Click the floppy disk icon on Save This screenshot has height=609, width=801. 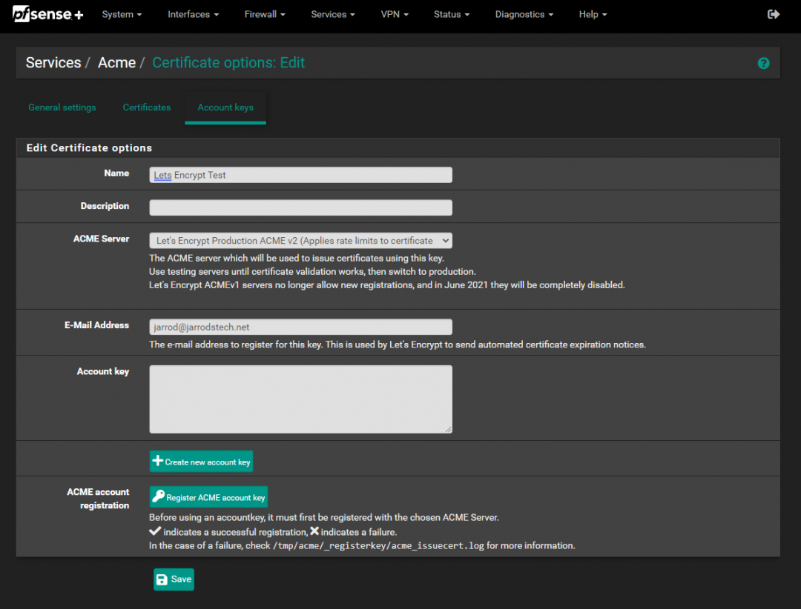(162, 579)
